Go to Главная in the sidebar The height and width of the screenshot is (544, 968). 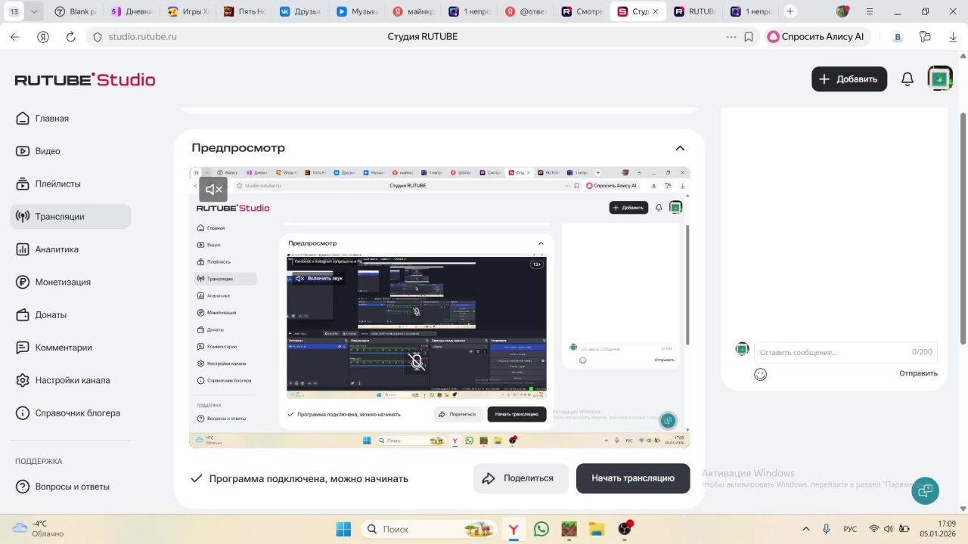[x=71, y=119]
